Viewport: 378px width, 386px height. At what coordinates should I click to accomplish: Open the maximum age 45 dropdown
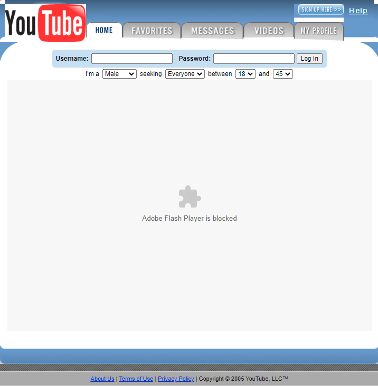point(282,74)
